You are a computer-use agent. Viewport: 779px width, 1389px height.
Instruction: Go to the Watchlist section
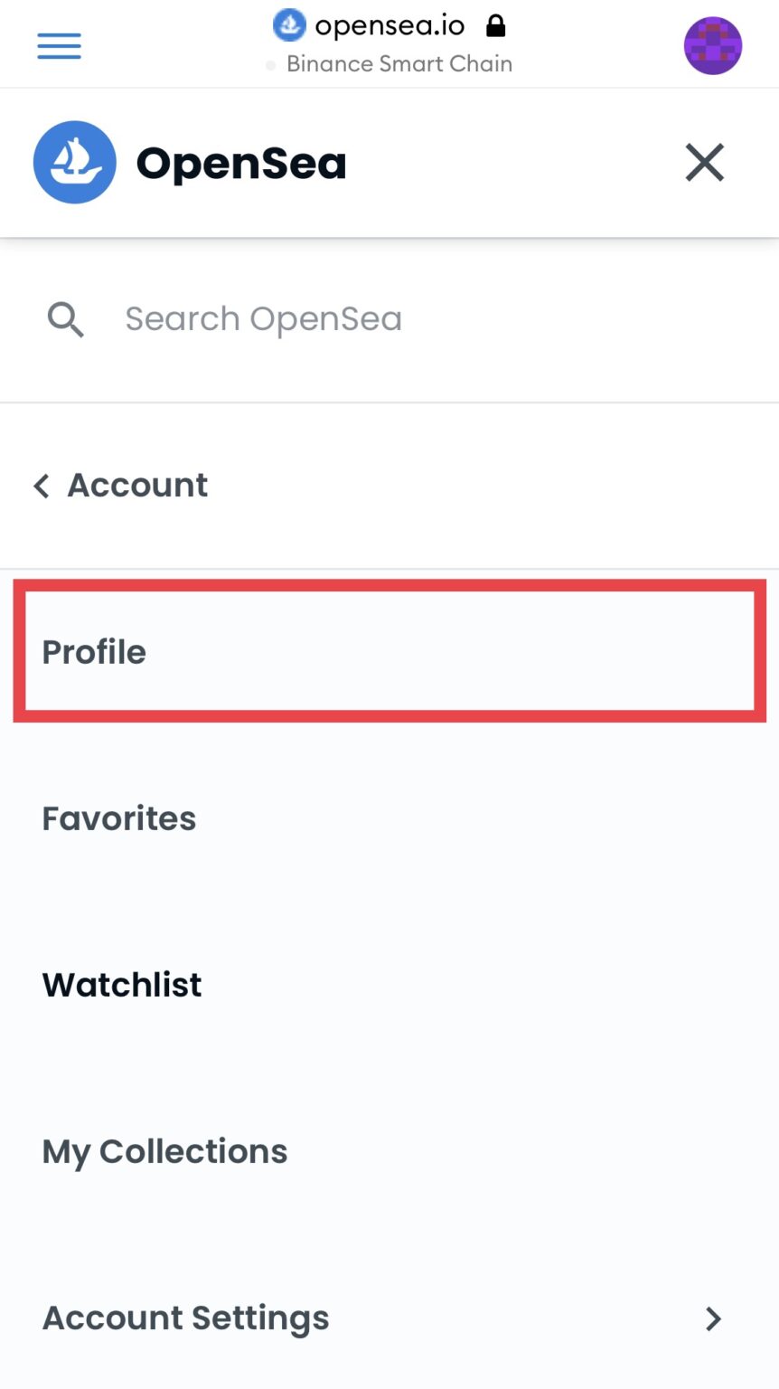tap(121, 985)
